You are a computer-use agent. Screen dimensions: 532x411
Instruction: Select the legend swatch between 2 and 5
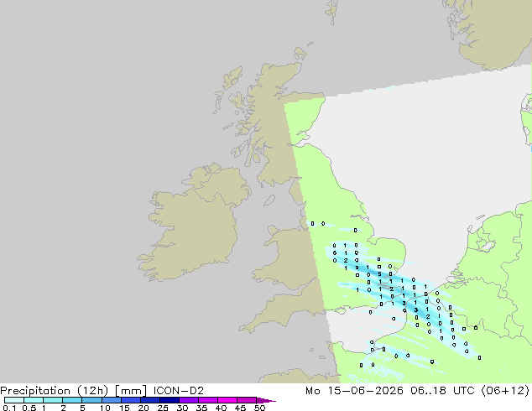(72, 400)
